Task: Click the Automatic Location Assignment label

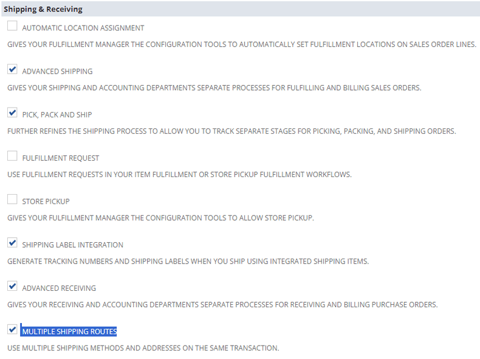Action: (x=83, y=28)
